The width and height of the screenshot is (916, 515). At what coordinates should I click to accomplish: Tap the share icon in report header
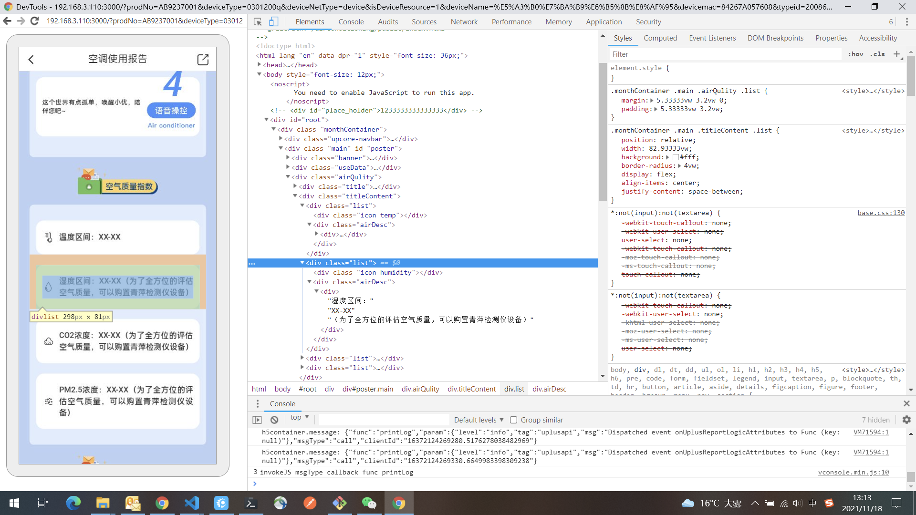[203, 59]
